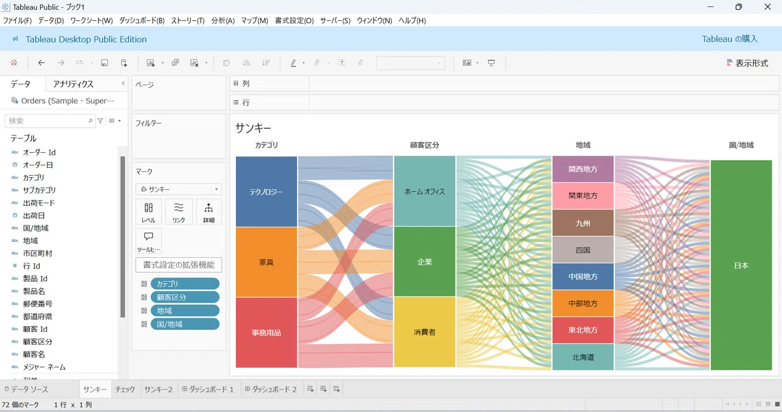Screen dimensions: 782x412
Task: Open the show/hide cards dropdown arrow
Action: pos(477,64)
